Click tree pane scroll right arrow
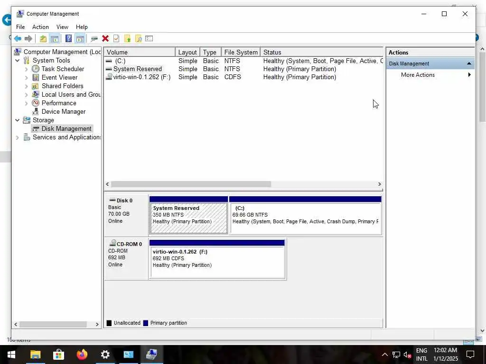This screenshot has height=364, width=486. pyautogui.click(x=97, y=324)
